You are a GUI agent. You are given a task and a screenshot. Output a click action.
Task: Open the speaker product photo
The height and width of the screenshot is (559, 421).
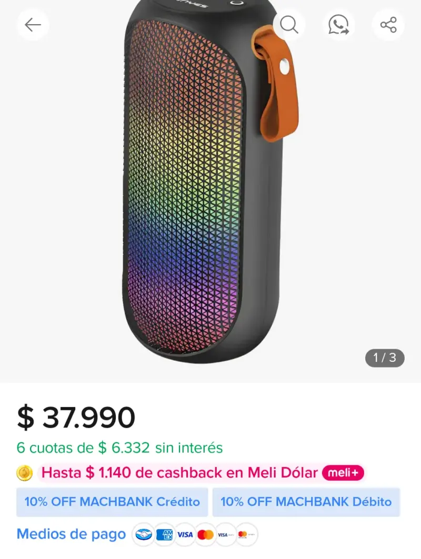[209, 182]
